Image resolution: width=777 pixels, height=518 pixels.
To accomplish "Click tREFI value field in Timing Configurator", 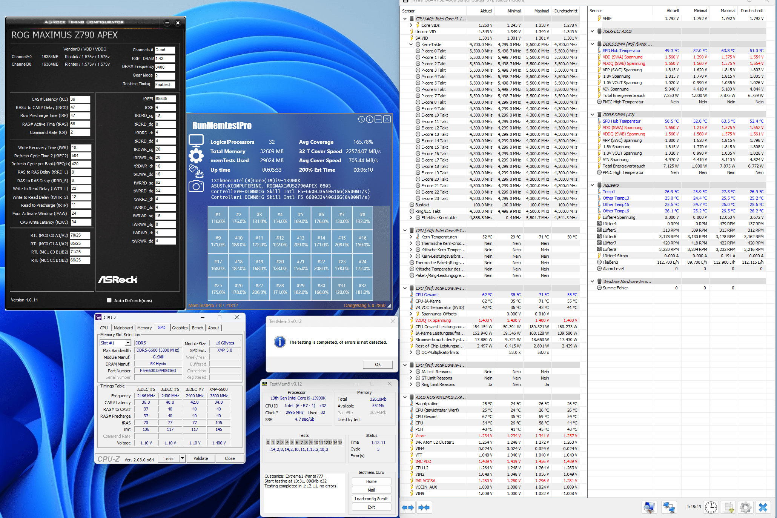I will (165, 99).
